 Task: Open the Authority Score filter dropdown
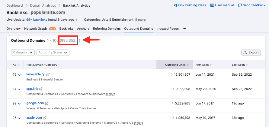(53, 53)
